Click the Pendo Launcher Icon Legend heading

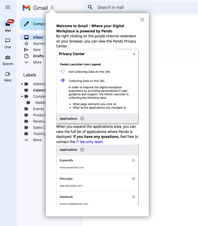point(80,64)
